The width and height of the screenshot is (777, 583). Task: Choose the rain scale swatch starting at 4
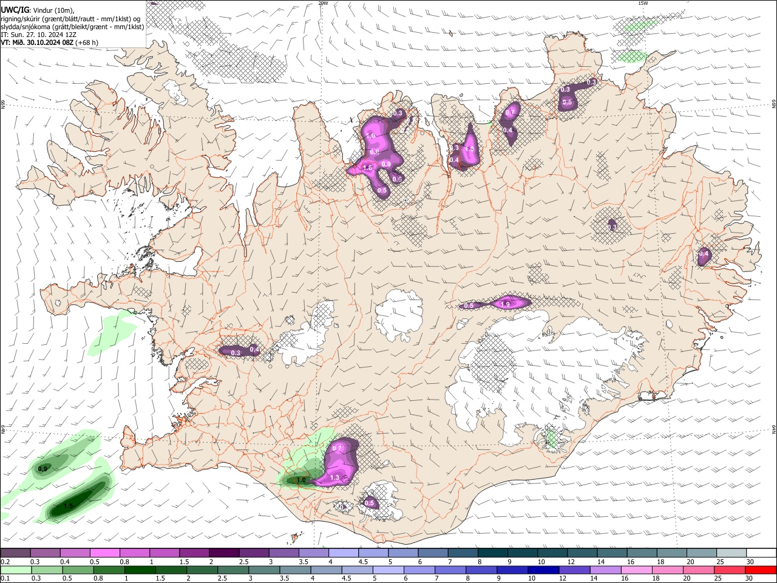click(325, 570)
